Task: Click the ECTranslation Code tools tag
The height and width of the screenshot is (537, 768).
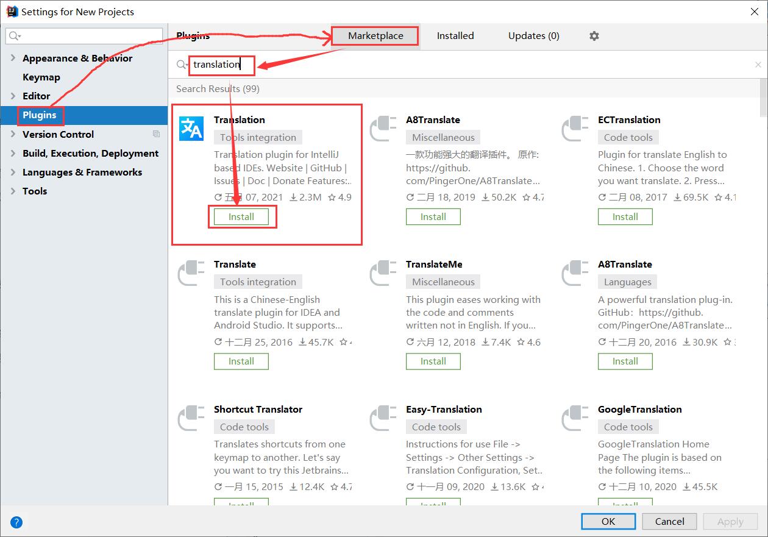Action: pos(628,137)
